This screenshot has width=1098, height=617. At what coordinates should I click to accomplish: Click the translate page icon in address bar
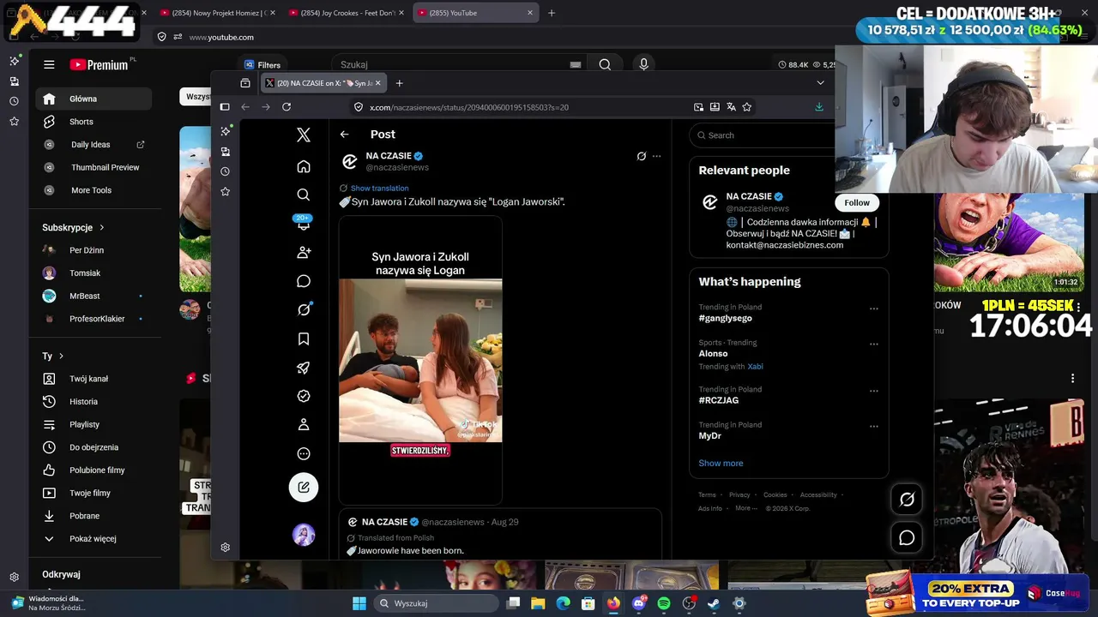(x=731, y=107)
